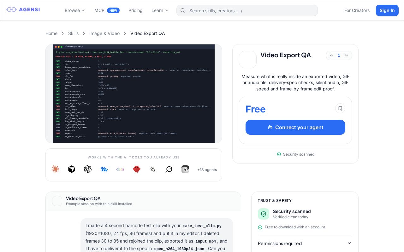
Task: Click the 'Free' price label
Action: coord(256,109)
